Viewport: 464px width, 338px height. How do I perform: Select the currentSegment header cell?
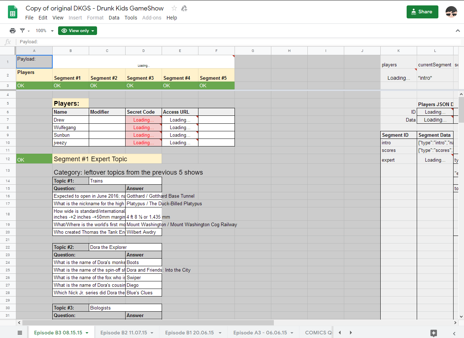(435, 62)
